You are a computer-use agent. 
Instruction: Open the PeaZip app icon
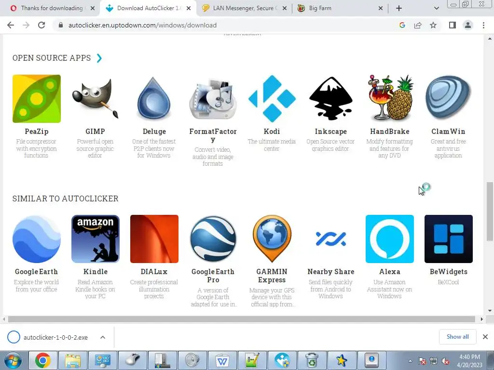click(x=37, y=99)
